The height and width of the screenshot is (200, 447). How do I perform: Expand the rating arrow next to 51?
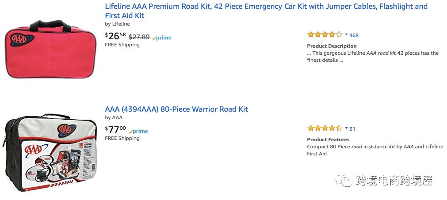pyautogui.click(x=346, y=128)
